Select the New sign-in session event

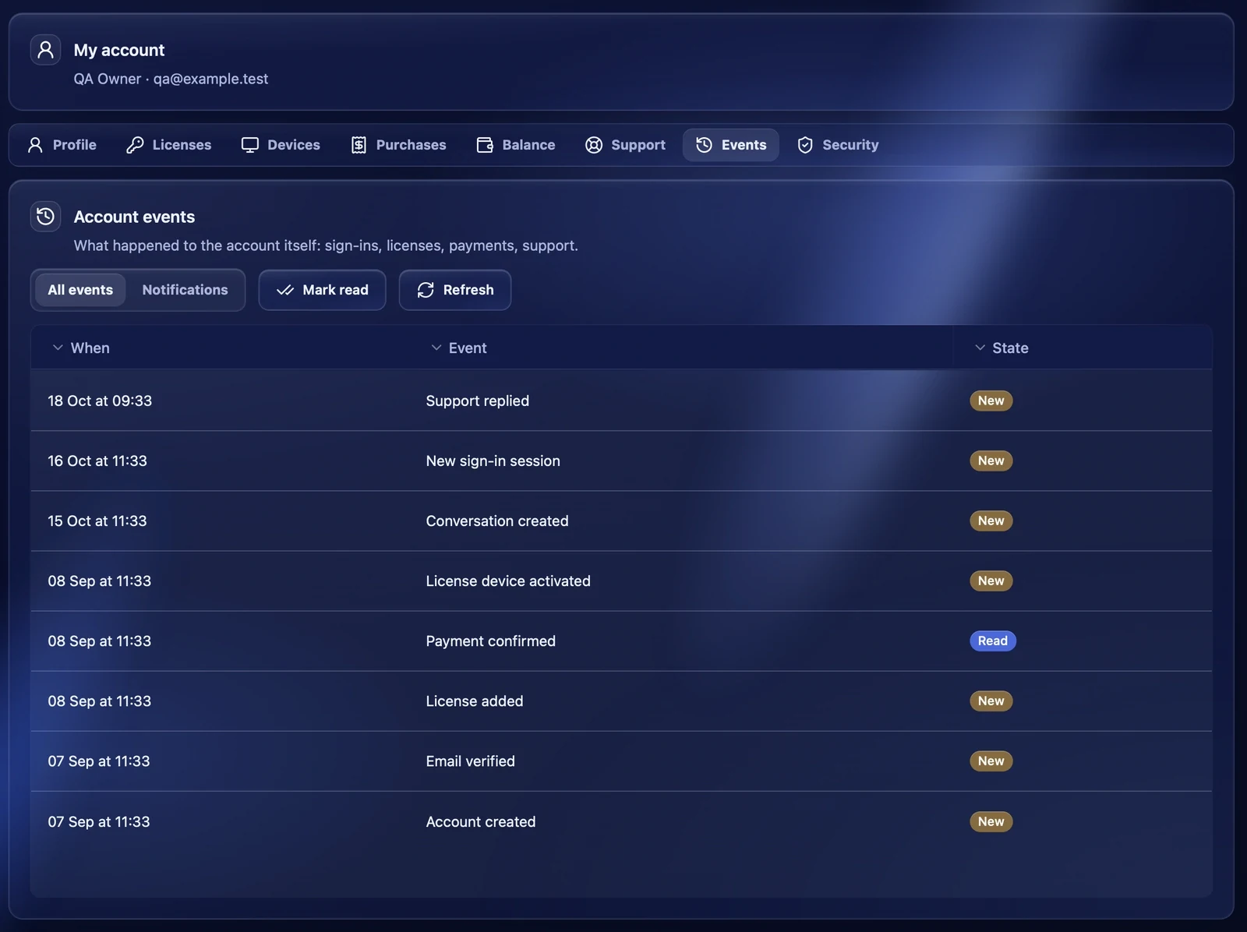(x=621, y=461)
